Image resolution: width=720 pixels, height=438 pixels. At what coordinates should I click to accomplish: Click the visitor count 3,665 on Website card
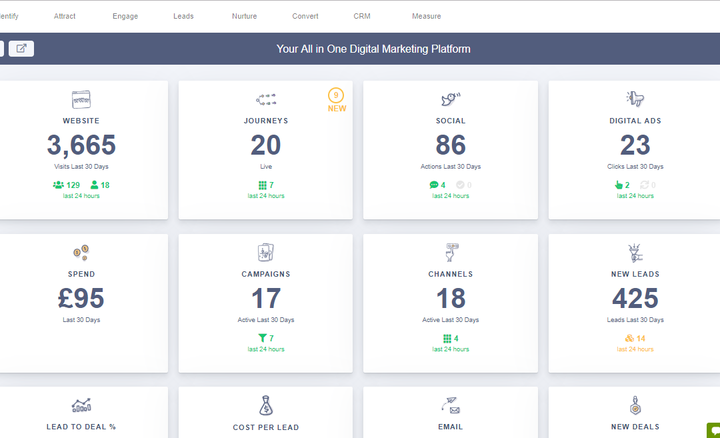[x=81, y=145]
